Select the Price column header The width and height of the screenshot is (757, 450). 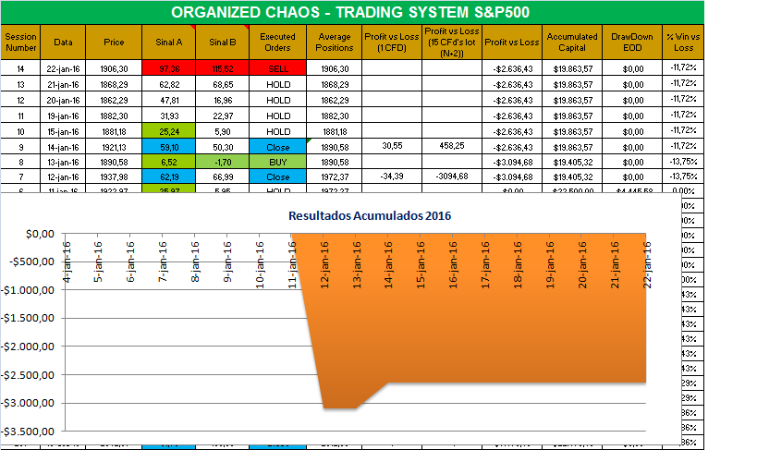(x=114, y=42)
